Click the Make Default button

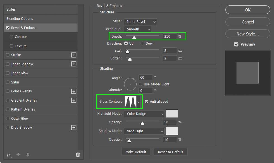click(x=136, y=152)
